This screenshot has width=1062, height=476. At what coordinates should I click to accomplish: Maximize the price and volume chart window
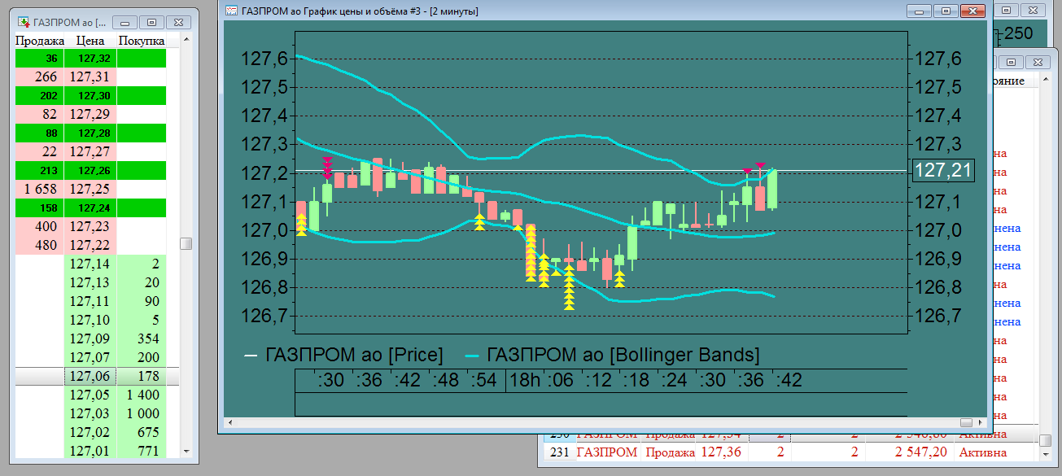click(x=946, y=11)
